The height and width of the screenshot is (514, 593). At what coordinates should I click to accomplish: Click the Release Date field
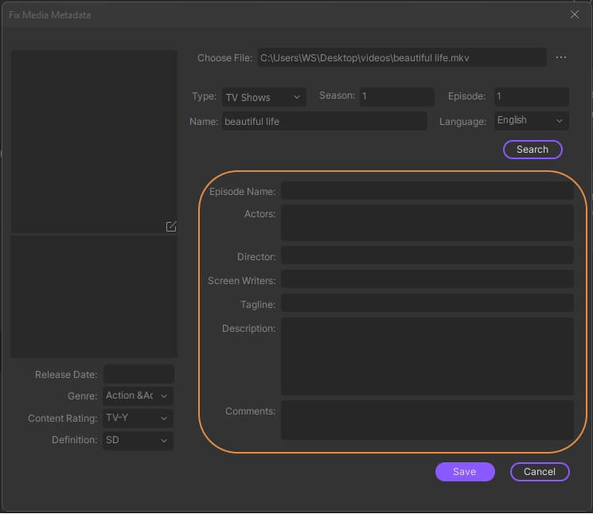pyautogui.click(x=138, y=374)
